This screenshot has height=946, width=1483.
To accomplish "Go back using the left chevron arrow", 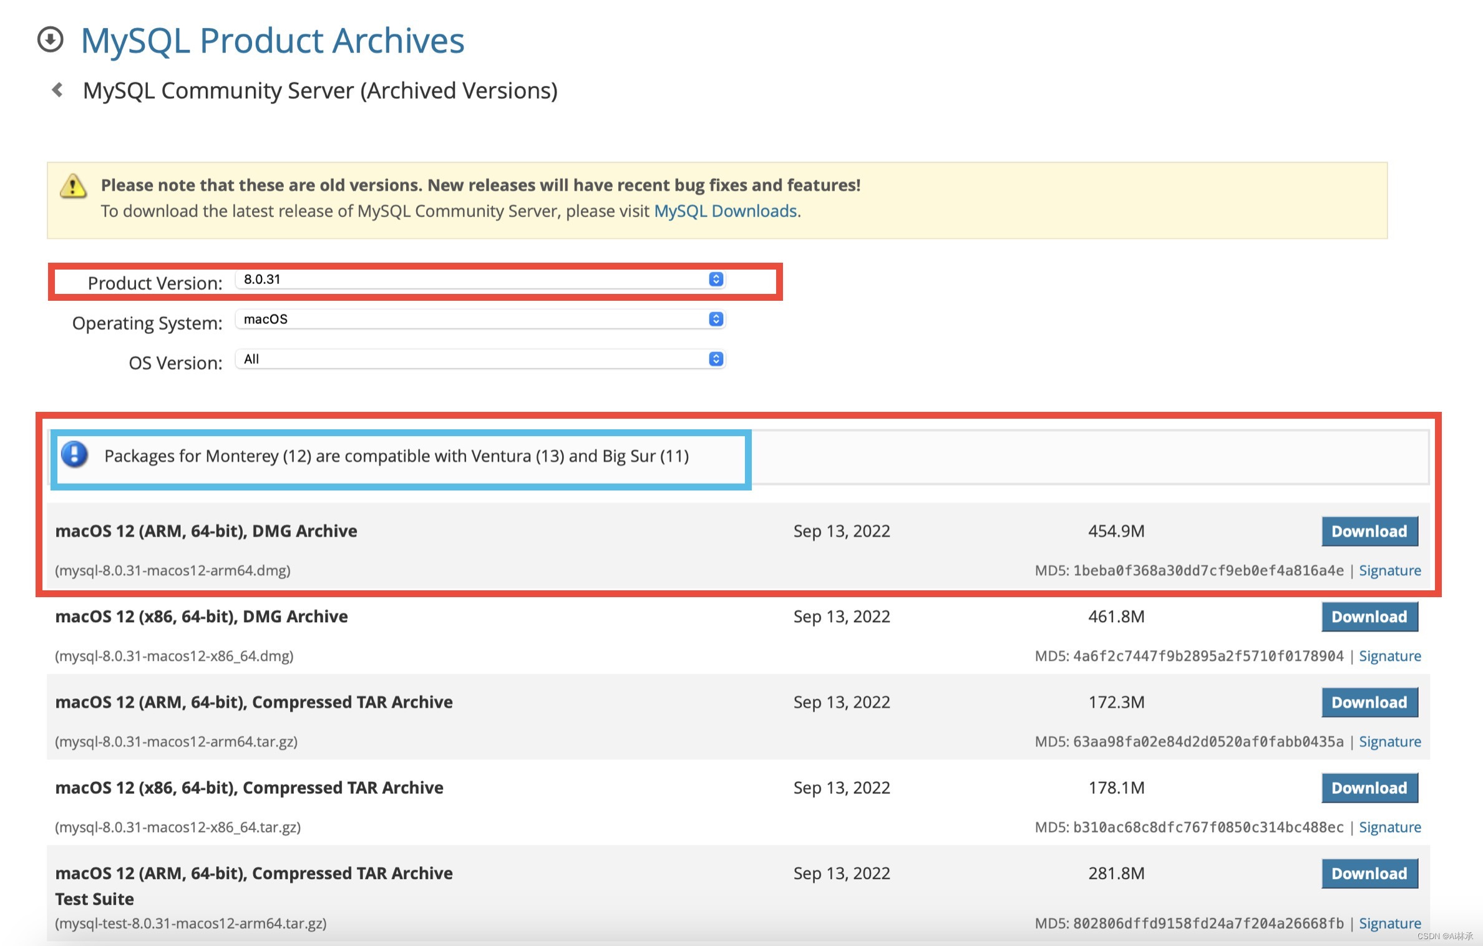I will pyautogui.click(x=57, y=90).
